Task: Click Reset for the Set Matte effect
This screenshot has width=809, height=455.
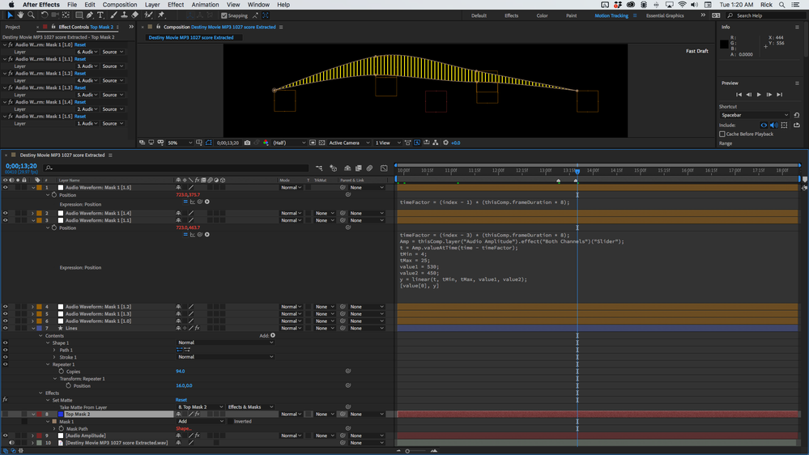Action: pos(181,400)
